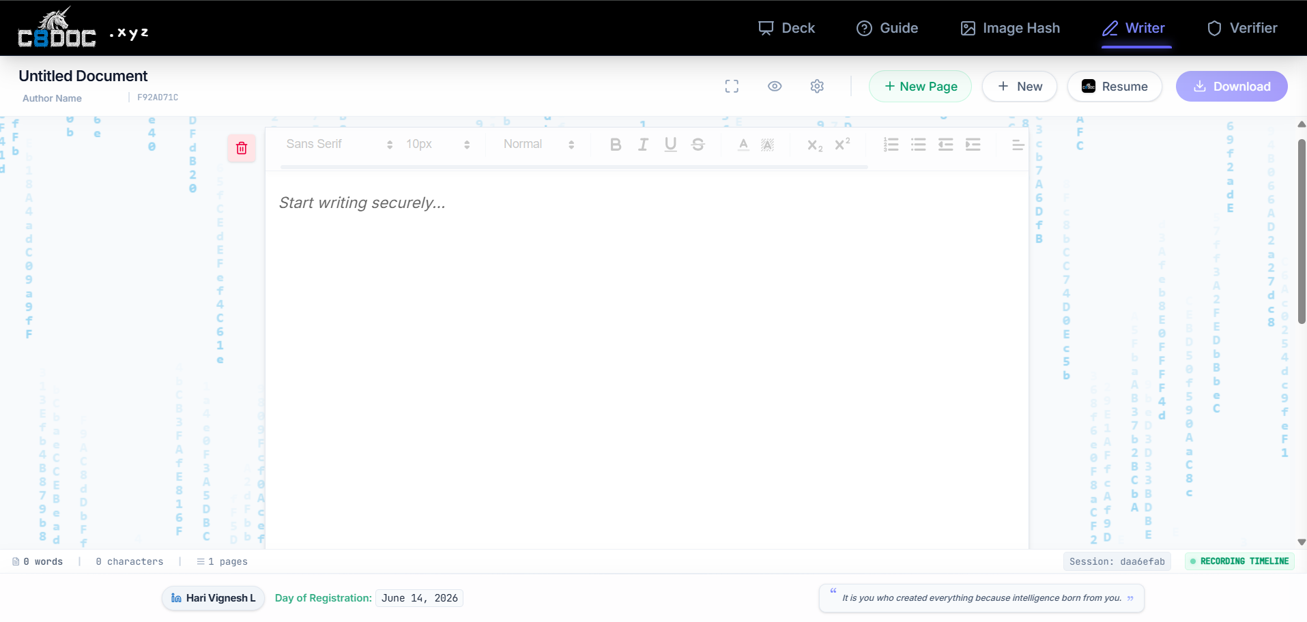Decrease the indent level

click(945, 144)
